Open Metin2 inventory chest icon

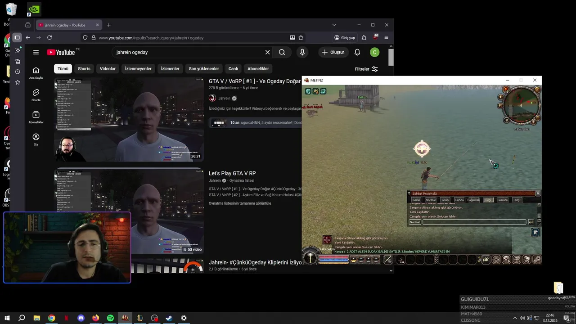point(516,259)
